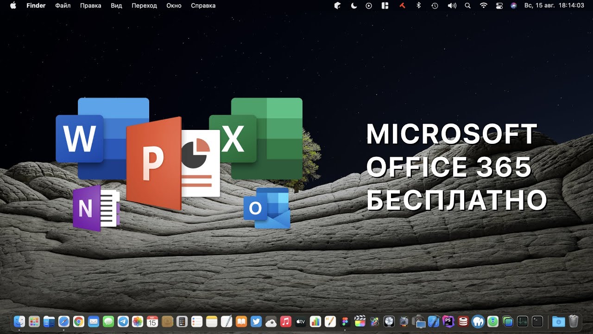Open the blue Files app in Dock
The height and width of the screenshot is (334, 593).
point(49,321)
